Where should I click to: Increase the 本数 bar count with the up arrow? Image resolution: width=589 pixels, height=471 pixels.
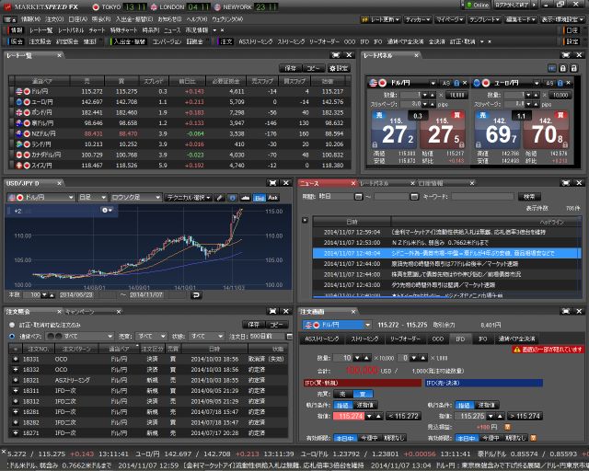click(52, 295)
